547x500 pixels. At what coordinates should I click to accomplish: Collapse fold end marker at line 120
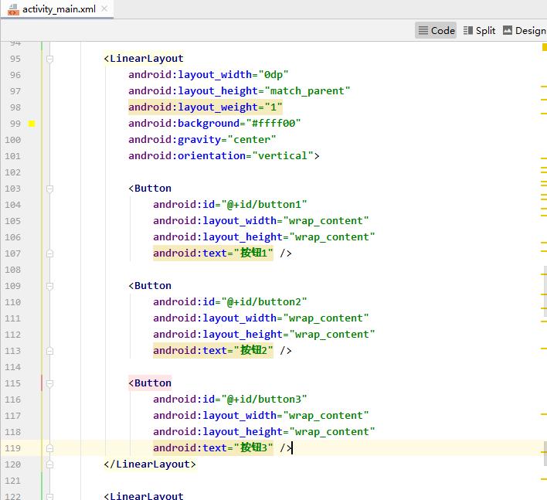[x=50, y=464]
